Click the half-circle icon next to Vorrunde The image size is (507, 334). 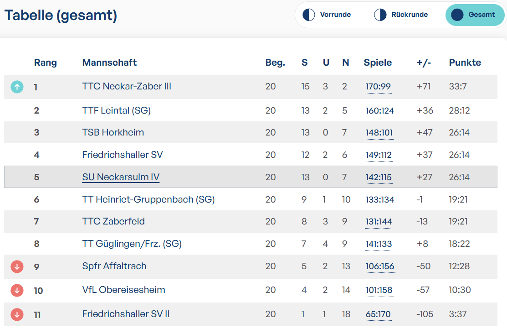pyautogui.click(x=308, y=15)
